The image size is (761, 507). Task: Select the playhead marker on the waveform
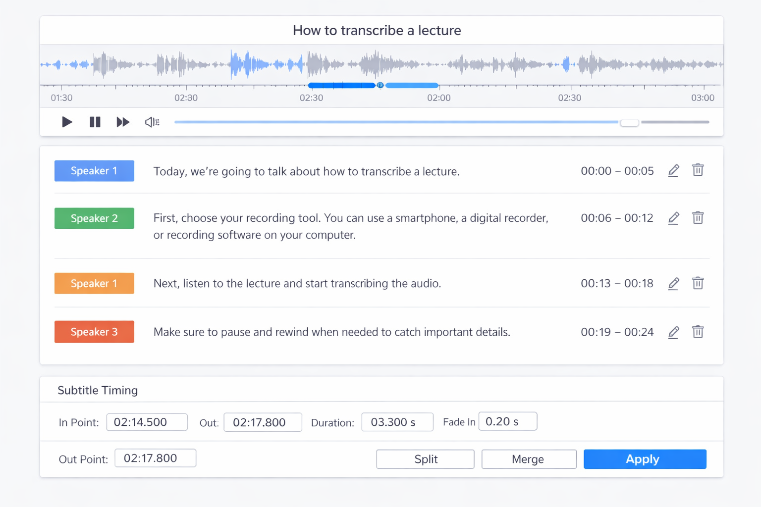point(380,85)
